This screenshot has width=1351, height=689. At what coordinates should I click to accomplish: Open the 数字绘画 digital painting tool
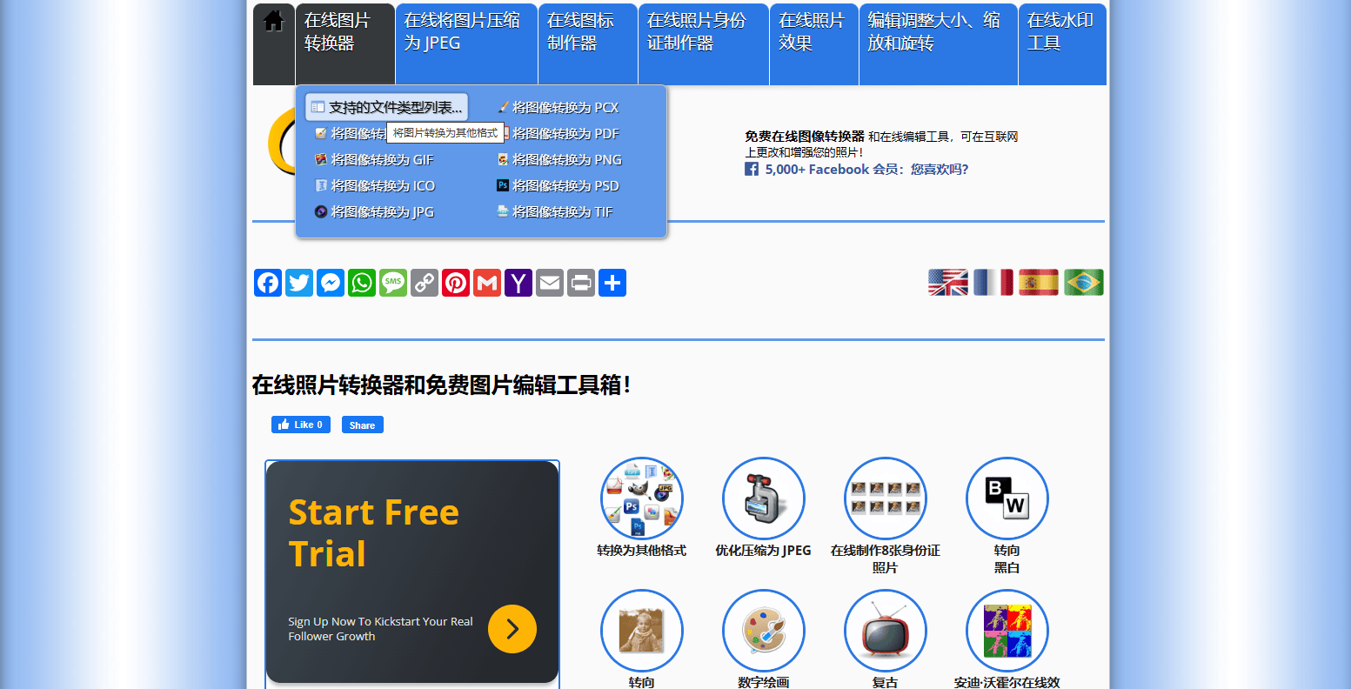coord(763,630)
